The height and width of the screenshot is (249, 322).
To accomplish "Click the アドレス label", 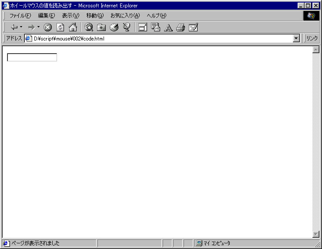I will click(14, 38).
